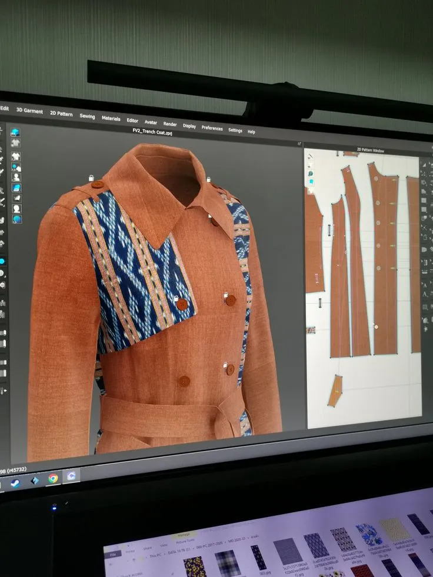Open the Avatar menu

[151, 122]
